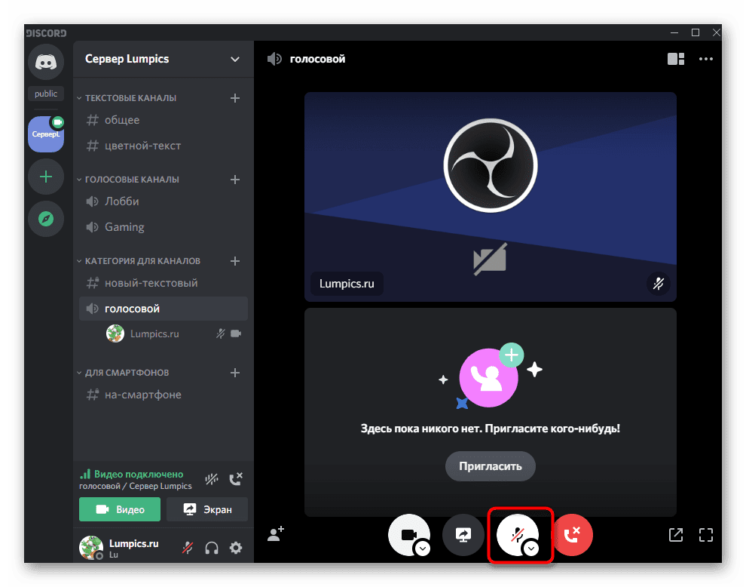Click the channel speaker icon in the call header
Screen dimensions: 746x587
coord(274,59)
